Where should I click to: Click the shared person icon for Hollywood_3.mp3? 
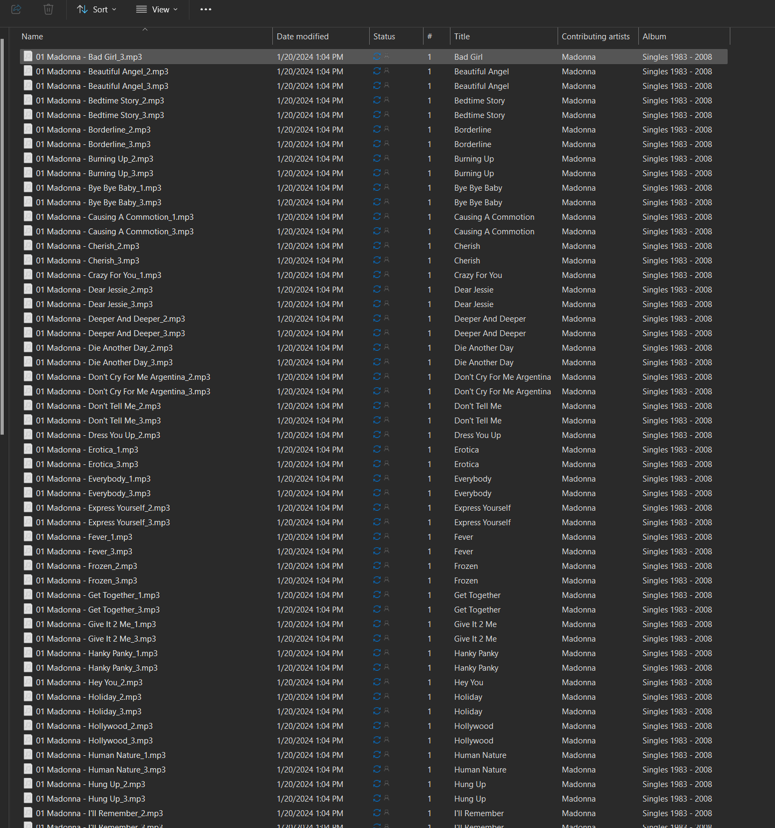point(386,740)
